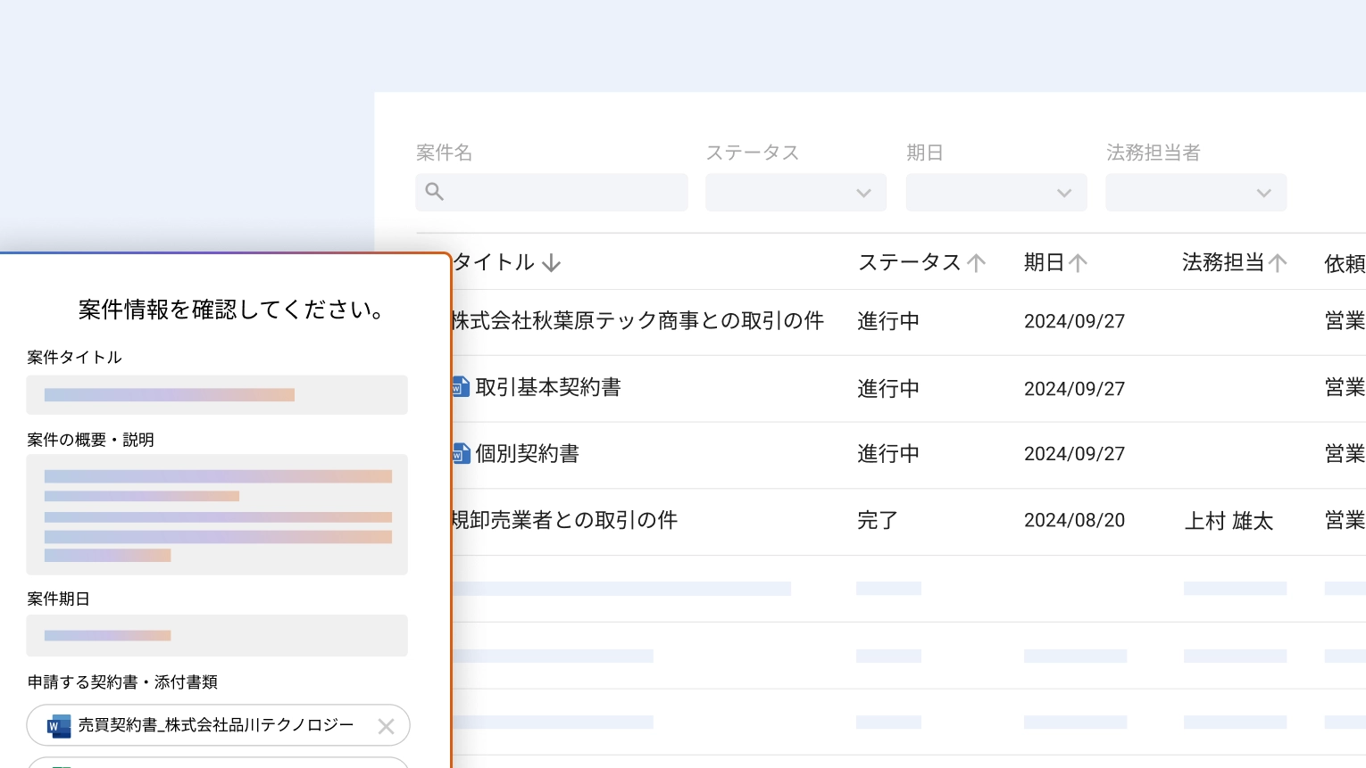The image size is (1366, 768).
Task: Sort by タイトル using down arrow
Action: 552,263
